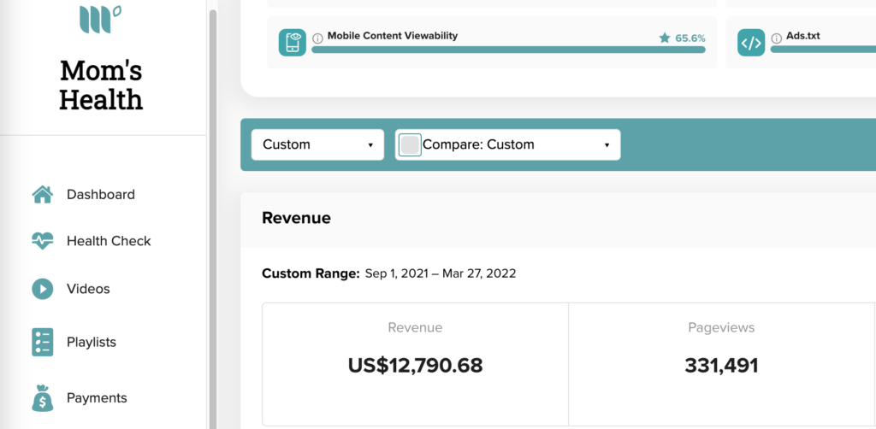Click info icon beside Mobile Content Viewability
The width and height of the screenshot is (876, 429).
(x=318, y=38)
